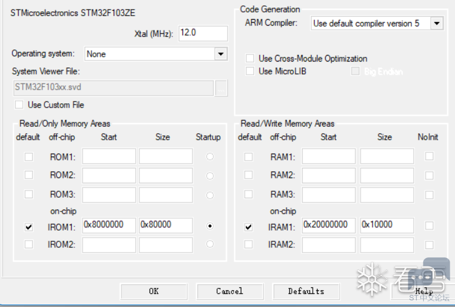Viewport: 455px width, 307px height.
Task: Click the IRAM2 Start field
Action: click(x=328, y=245)
